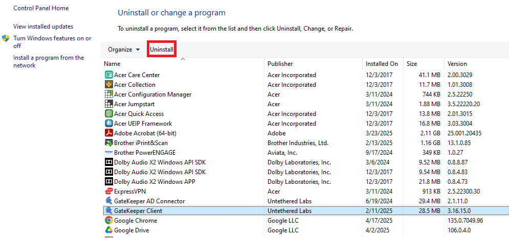Select Google Drive program name

click(x=131, y=230)
